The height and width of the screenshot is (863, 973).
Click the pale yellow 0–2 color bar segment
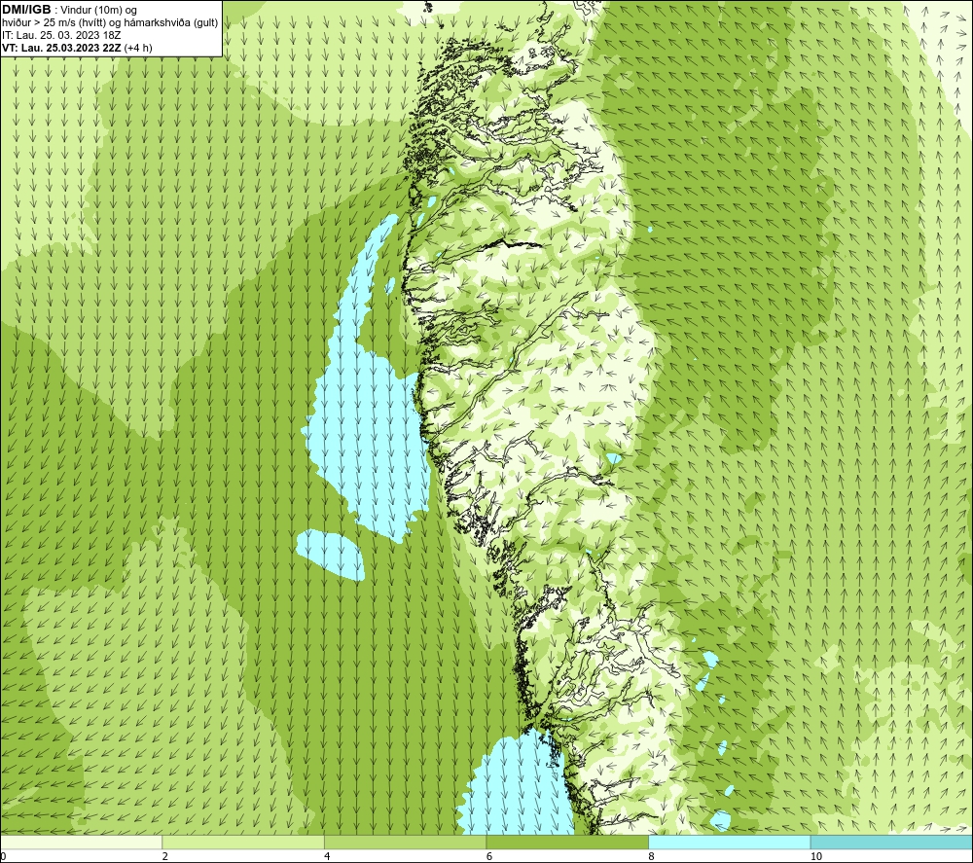click(82, 842)
